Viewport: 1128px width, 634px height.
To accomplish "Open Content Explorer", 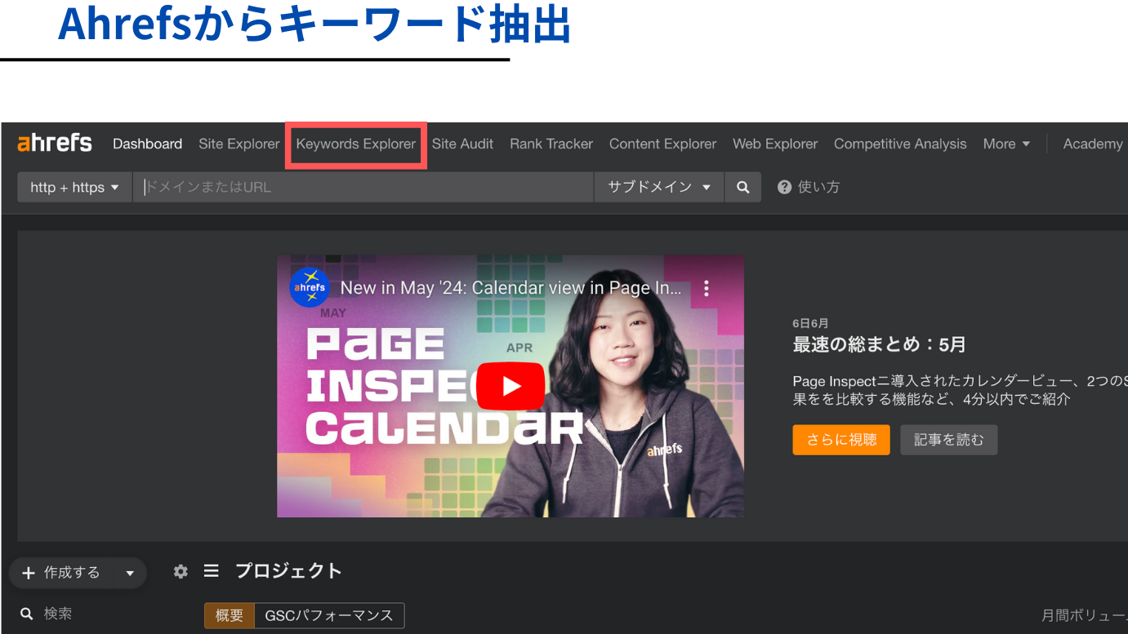I will click(662, 144).
